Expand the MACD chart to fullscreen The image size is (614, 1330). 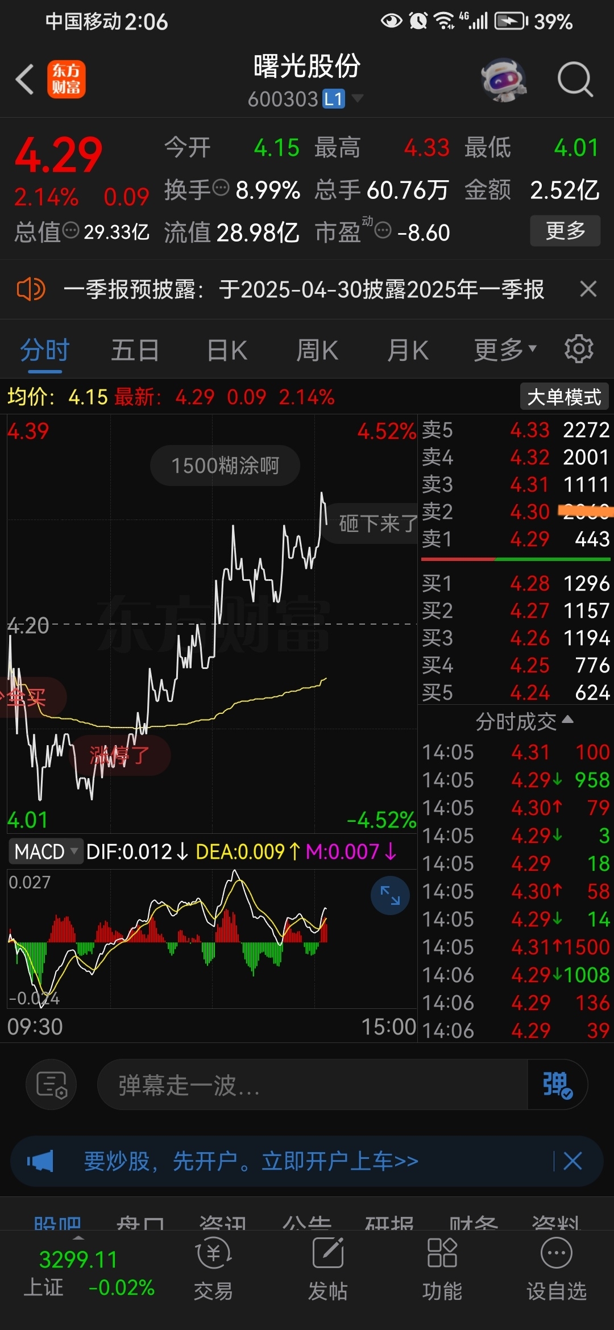390,896
